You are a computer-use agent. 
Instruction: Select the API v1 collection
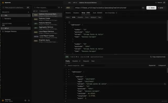click(16, 28)
